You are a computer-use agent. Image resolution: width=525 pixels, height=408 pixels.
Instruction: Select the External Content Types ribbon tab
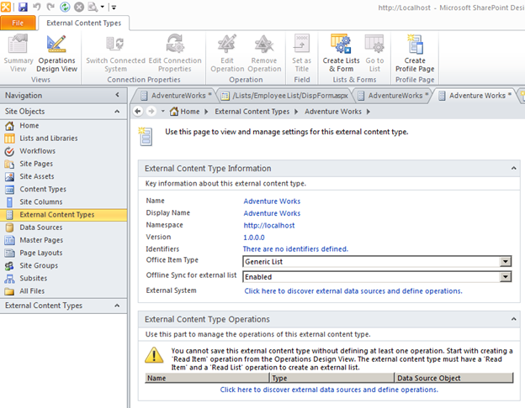(x=83, y=23)
